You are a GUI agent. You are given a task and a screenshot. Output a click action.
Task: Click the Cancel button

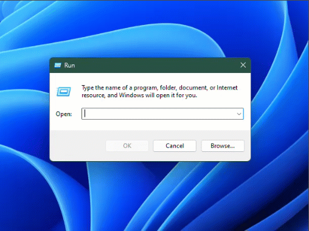[x=175, y=146]
